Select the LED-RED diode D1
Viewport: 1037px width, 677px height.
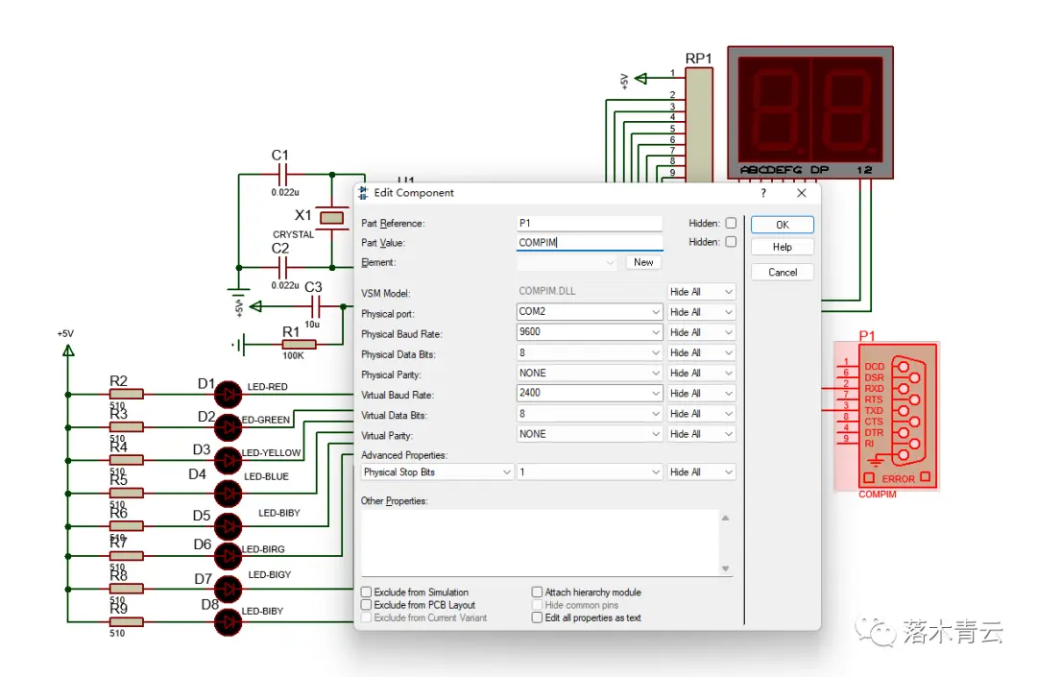click(228, 393)
